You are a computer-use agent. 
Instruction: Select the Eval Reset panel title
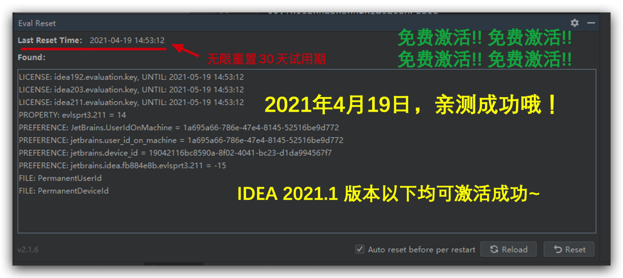[x=37, y=23]
